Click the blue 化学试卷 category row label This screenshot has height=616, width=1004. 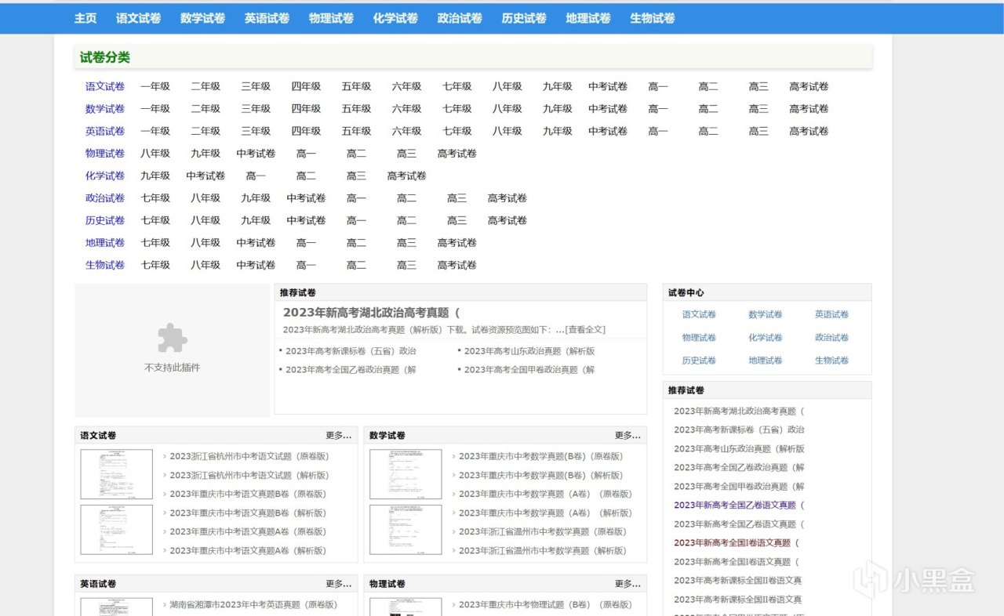[105, 176]
